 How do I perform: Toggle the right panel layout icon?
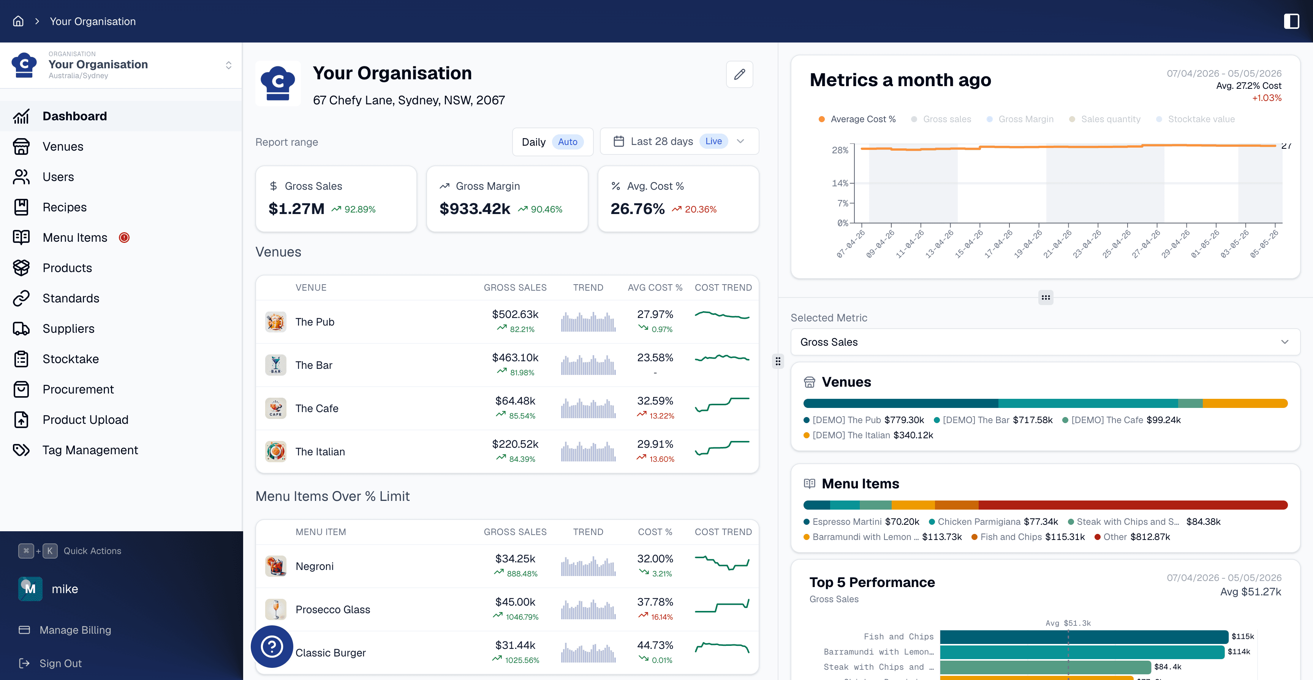(1291, 21)
